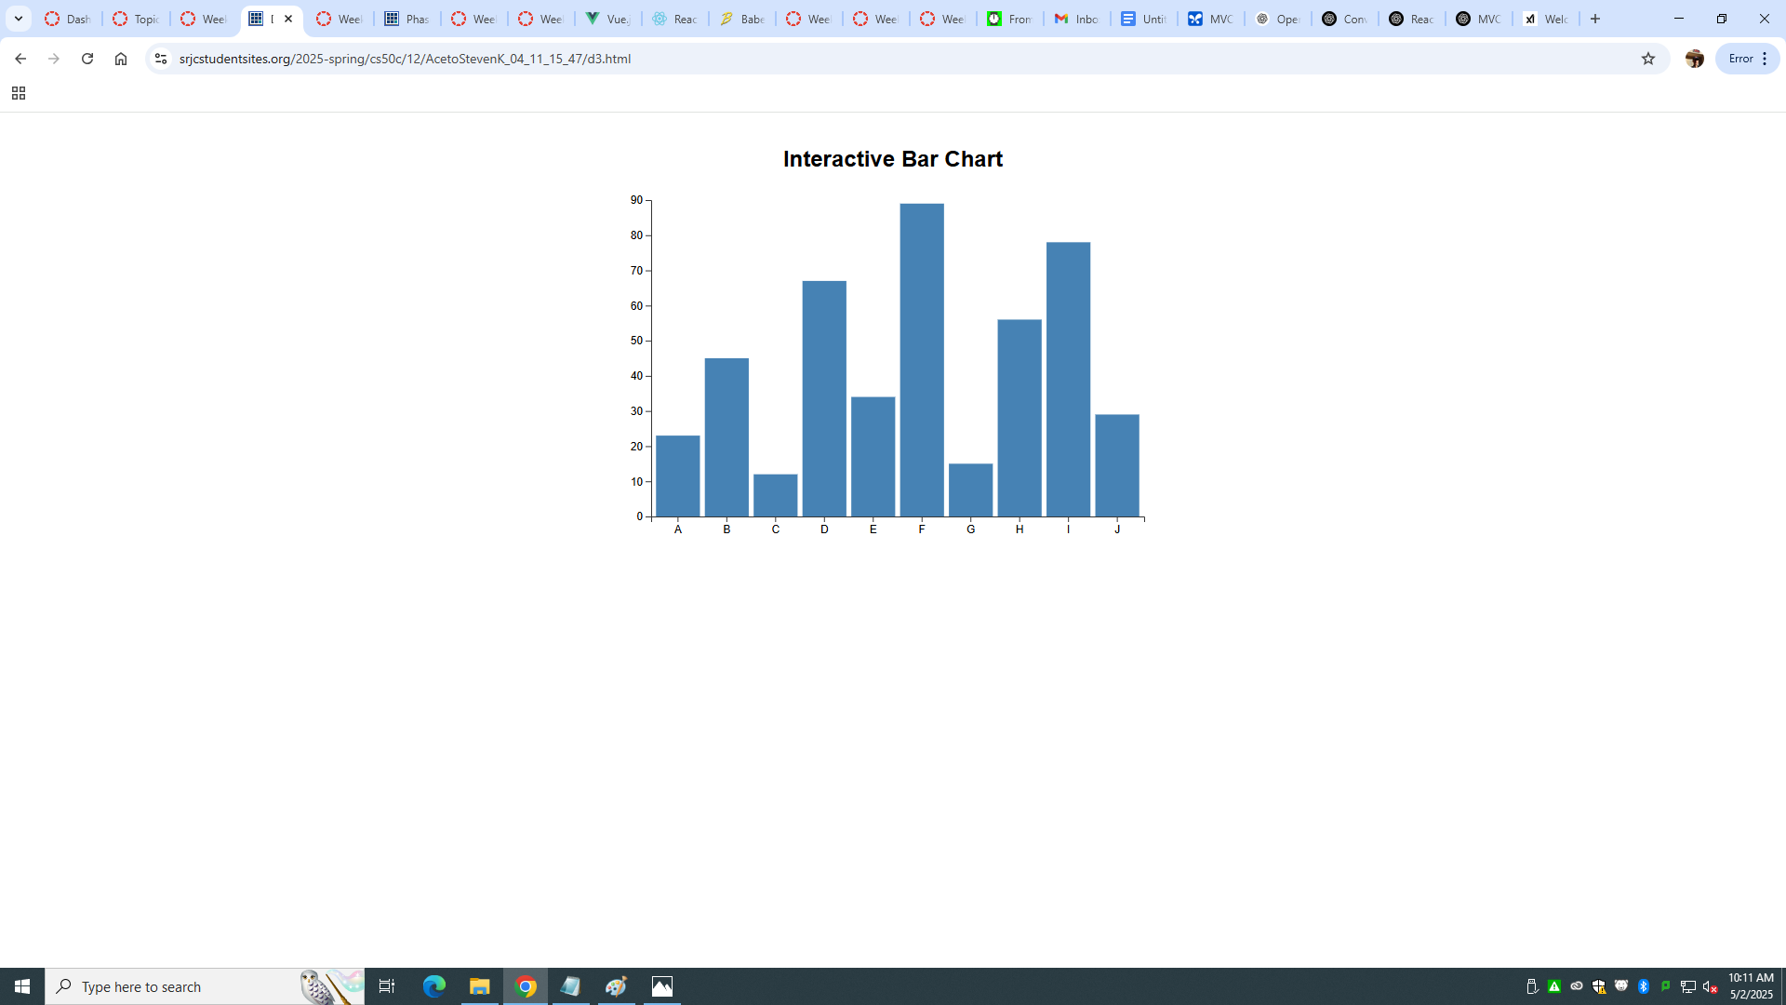Click the Task View taskbar icon
This screenshot has height=1005, width=1786.
[387, 986]
